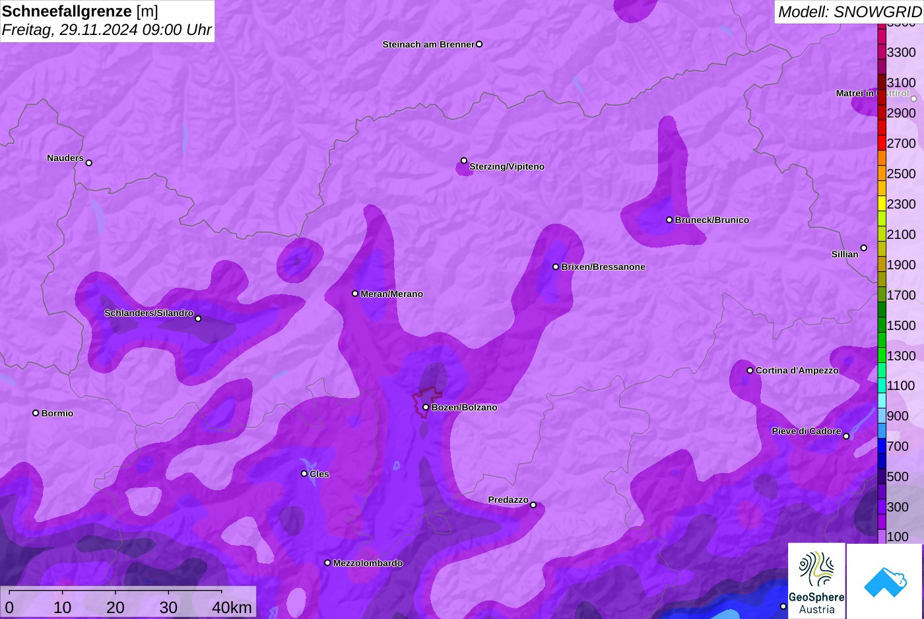The height and width of the screenshot is (619, 924).
Task: Click the "Schlanders/Silandro" label text
Action: tap(149, 313)
